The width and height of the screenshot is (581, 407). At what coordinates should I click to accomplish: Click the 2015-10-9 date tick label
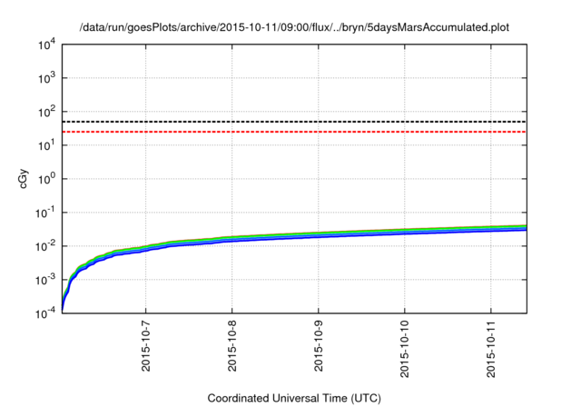(319, 347)
